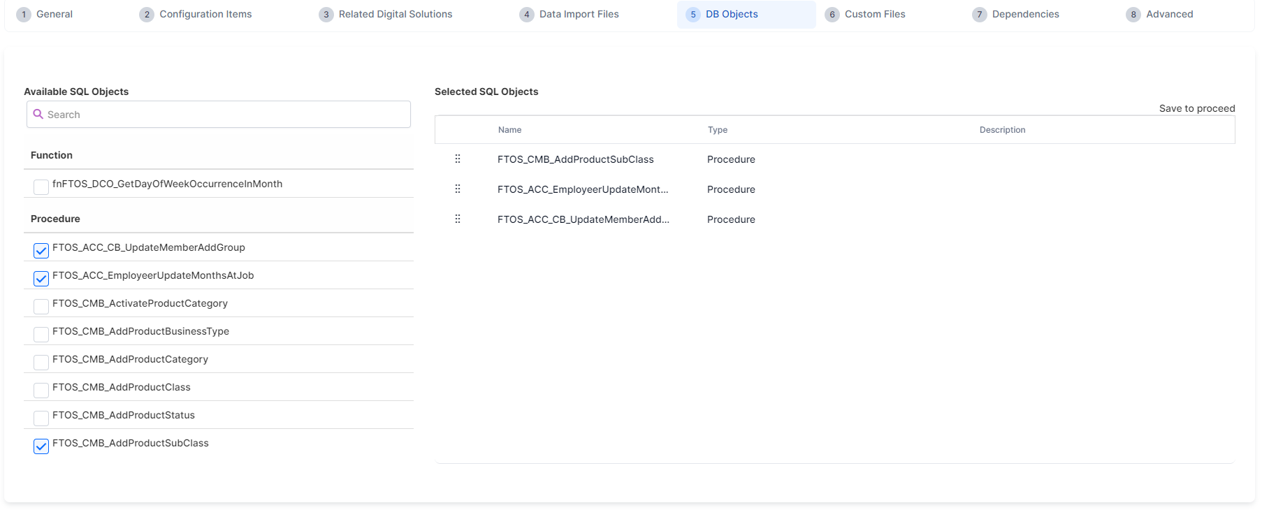Click drag handle for FTOS_ACC_CB_UpdateMemberAdd row
The width and height of the screenshot is (1269, 510).
click(x=458, y=219)
